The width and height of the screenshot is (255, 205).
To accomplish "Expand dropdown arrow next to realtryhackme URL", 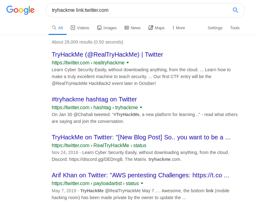I will pos(128,63).
